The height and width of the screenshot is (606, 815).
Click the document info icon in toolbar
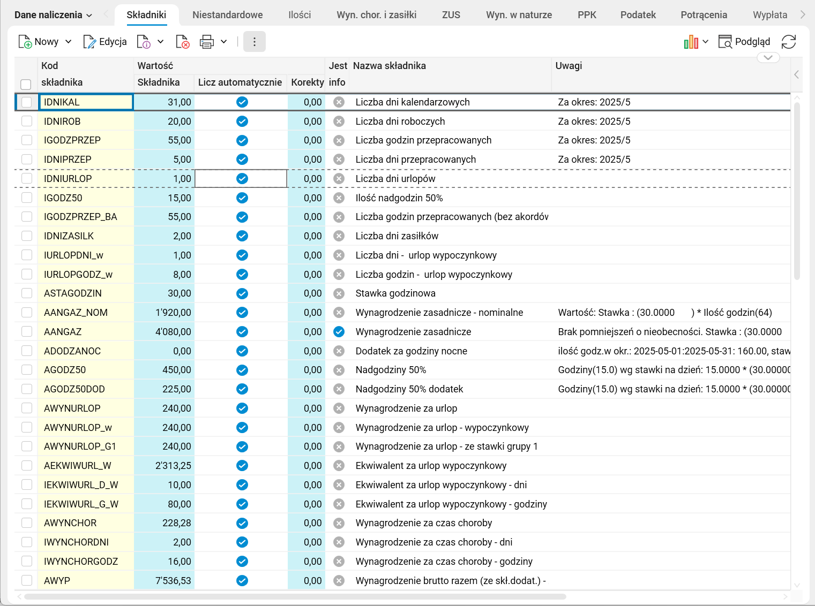click(x=144, y=42)
